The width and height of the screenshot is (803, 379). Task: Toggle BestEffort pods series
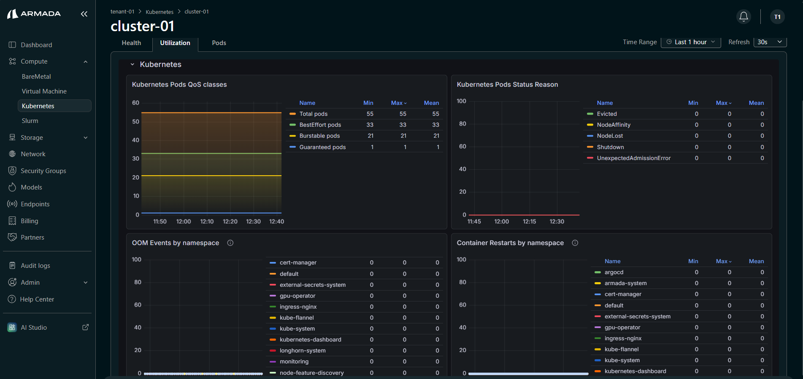click(320, 125)
